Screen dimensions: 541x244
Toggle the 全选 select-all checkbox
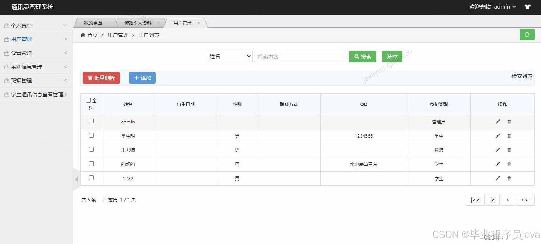pyautogui.click(x=88, y=100)
